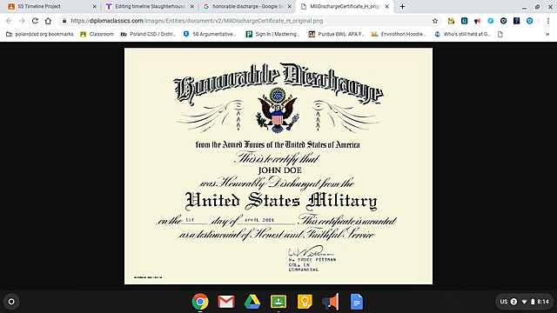Open Chrome from the shelf

pyautogui.click(x=200, y=302)
